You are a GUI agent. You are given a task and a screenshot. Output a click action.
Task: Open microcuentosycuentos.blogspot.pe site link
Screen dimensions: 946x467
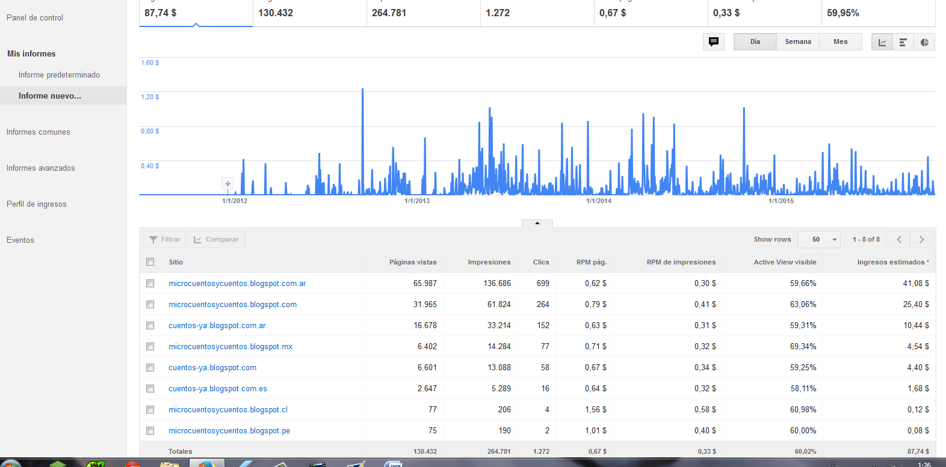[x=229, y=431]
